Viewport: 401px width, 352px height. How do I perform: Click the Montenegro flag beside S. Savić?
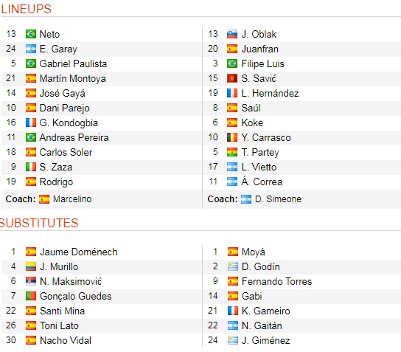[x=232, y=78]
